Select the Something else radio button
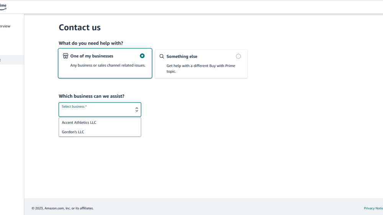383x215 pixels. [x=238, y=56]
